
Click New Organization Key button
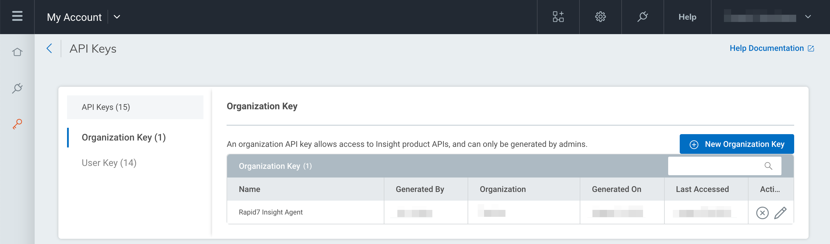coord(737,144)
